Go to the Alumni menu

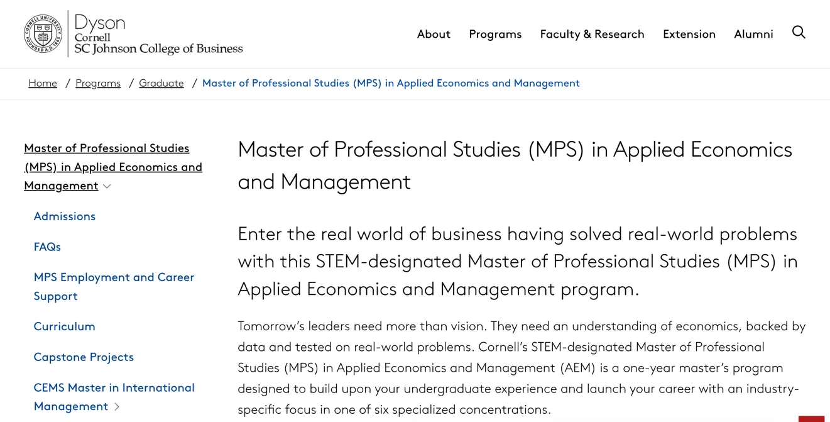[753, 34]
